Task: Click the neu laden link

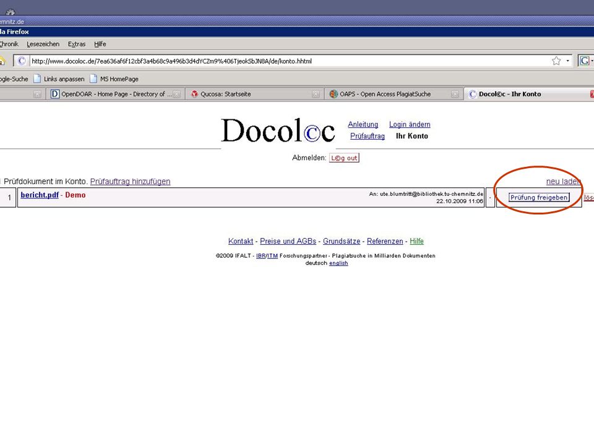Action: (x=563, y=181)
